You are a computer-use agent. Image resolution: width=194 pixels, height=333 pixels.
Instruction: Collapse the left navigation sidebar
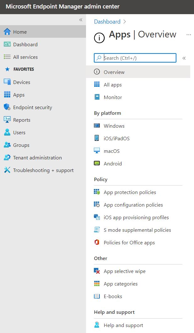coord(81,20)
